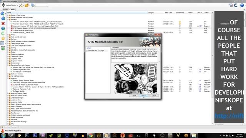This screenshot has width=246, height=138.
Task: Click the help question mark icon
Action: coord(242,5)
